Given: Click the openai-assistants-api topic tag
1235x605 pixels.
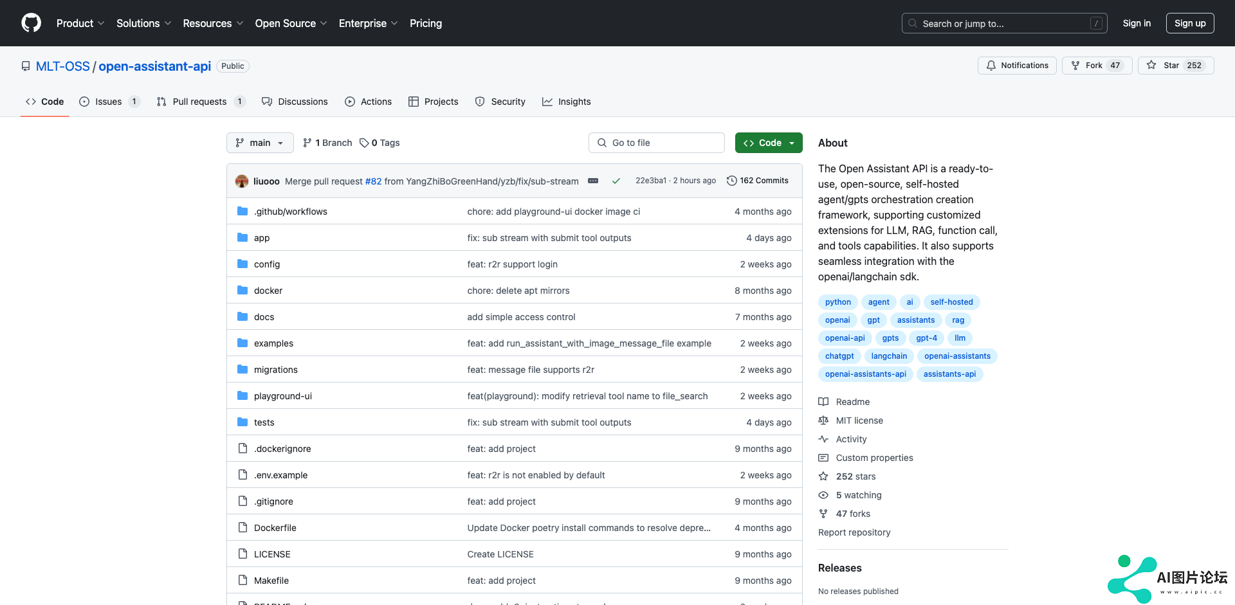Looking at the screenshot, I should point(865,374).
